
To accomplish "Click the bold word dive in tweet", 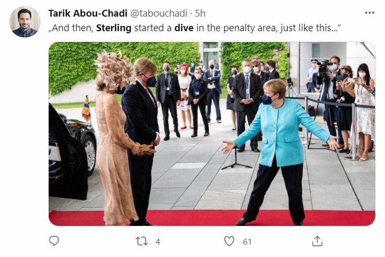I will click(x=184, y=28).
